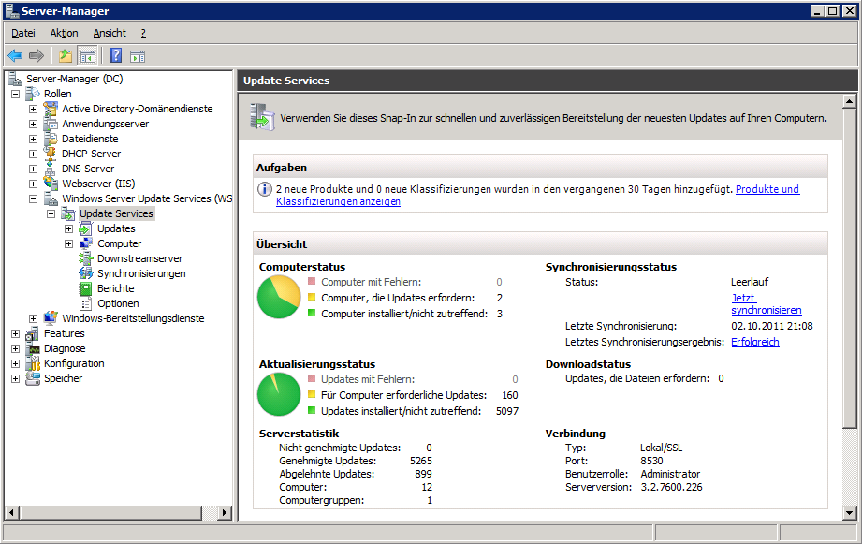Click the Features node icon
862x544 pixels.
pos(33,333)
